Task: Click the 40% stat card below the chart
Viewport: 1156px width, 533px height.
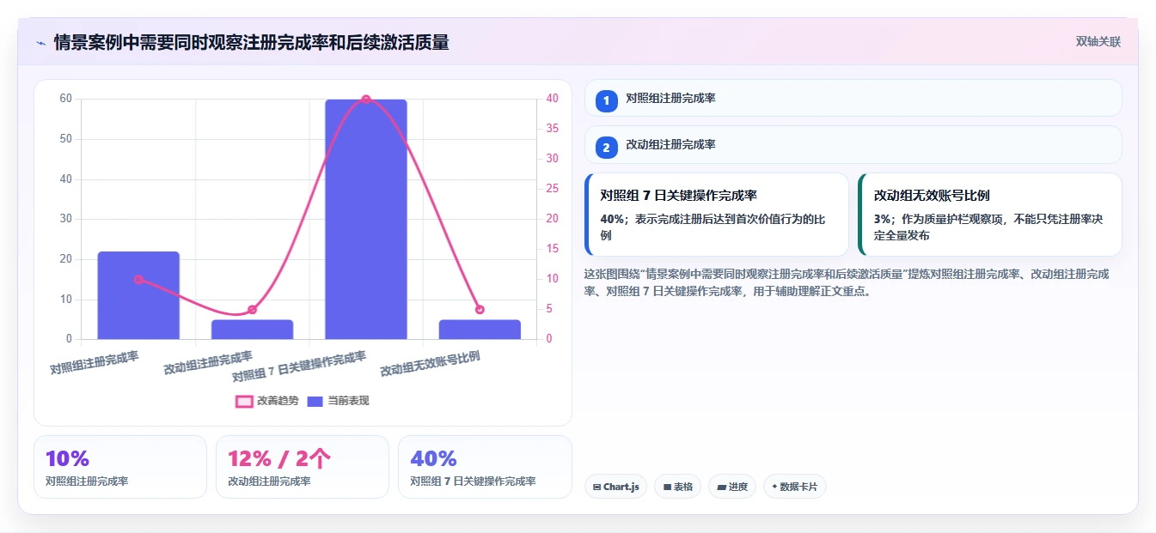Action: click(485, 467)
